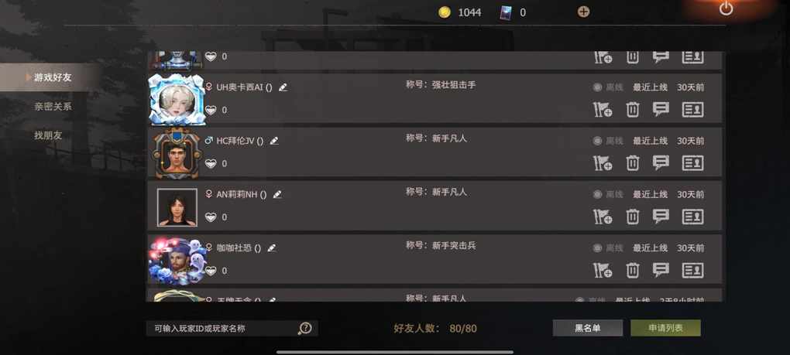Viewport: 790px width, 355px height.
Task: Delete friend UH奥卡西AI with trash icon
Action: 632,110
